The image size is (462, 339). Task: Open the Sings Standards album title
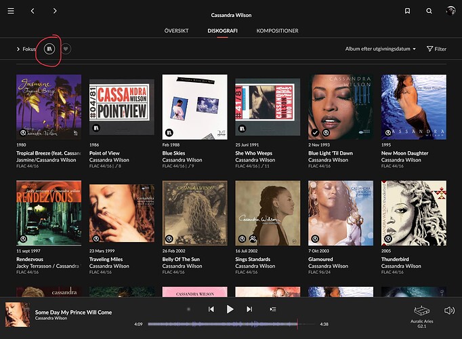pos(253,259)
